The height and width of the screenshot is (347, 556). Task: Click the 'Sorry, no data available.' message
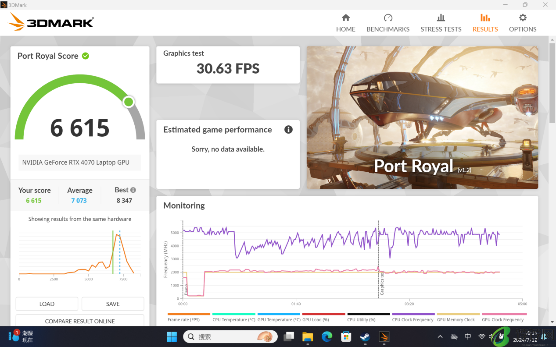coord(228,149)
